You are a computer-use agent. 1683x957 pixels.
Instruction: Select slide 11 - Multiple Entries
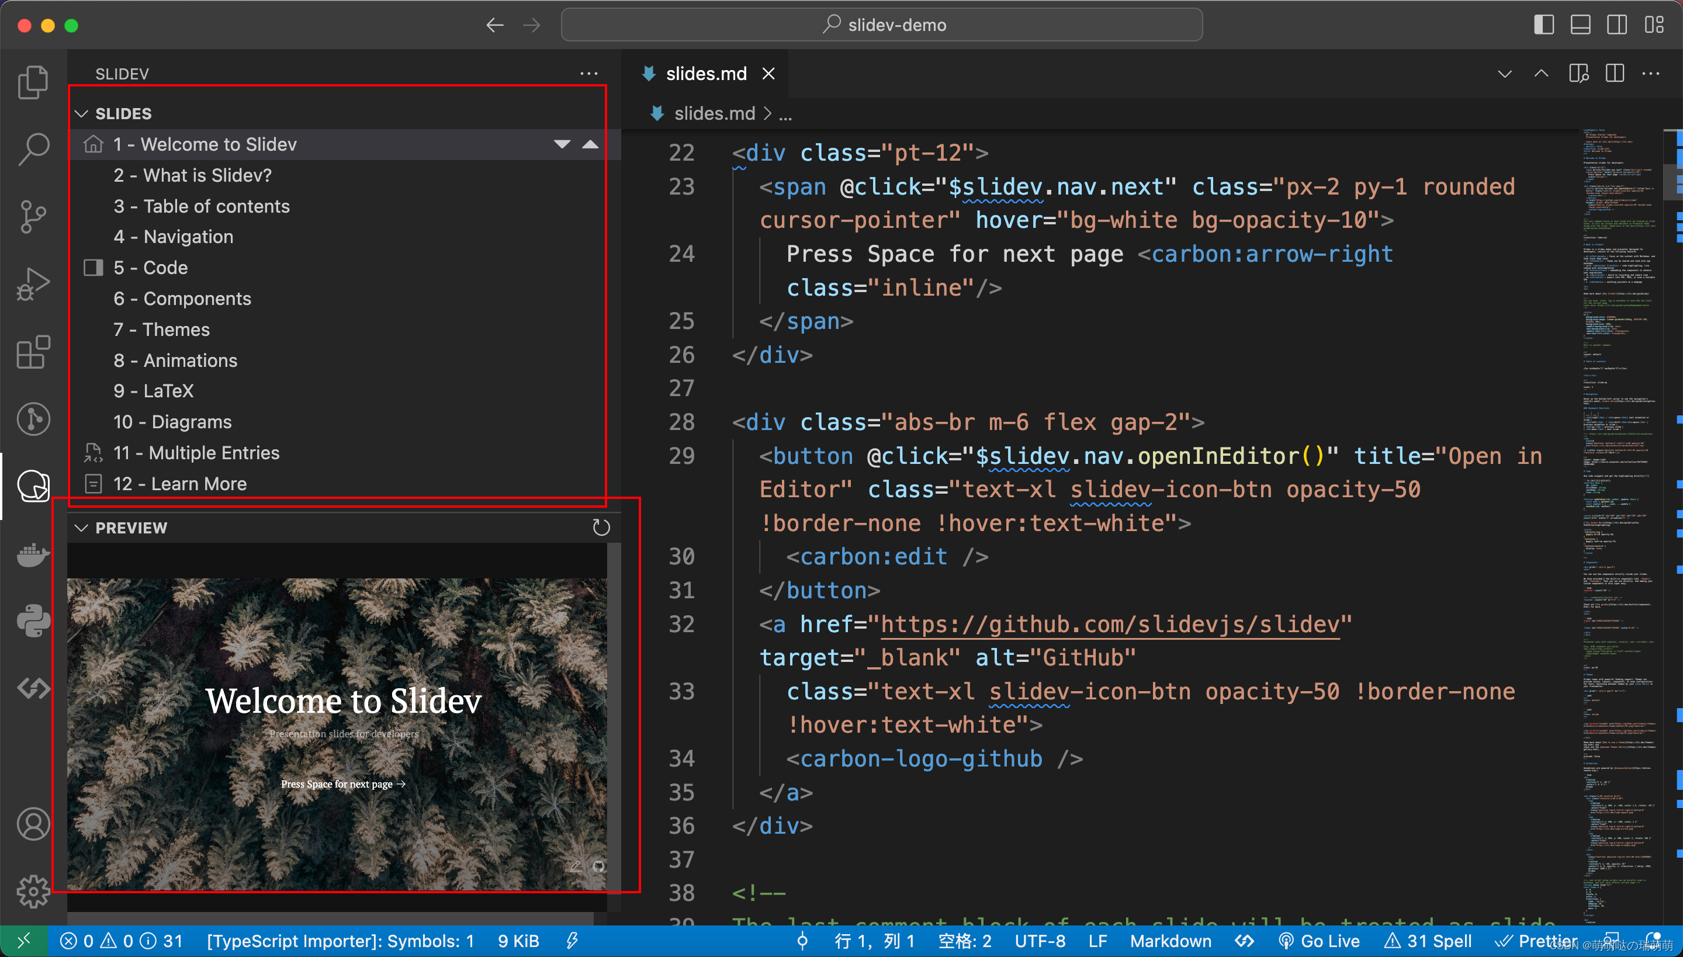[x=345, y=452]
